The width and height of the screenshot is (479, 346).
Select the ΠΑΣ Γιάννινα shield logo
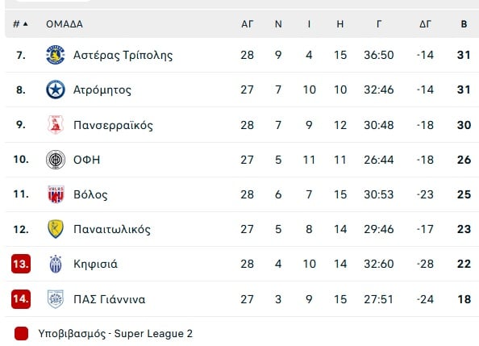click(x=56, y=299)
